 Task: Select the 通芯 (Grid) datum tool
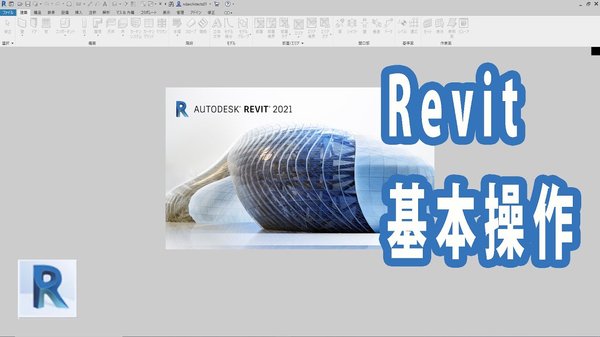coord(414,26)
